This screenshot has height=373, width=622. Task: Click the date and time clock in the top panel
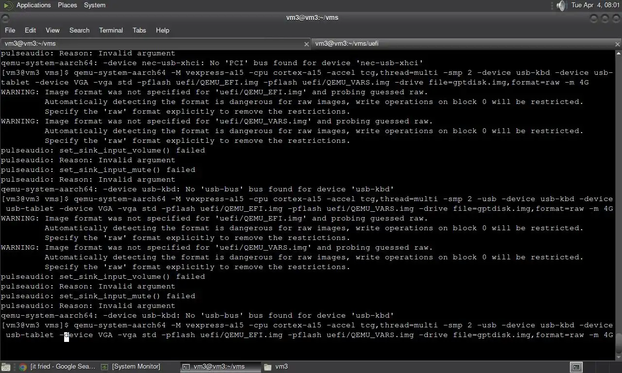[x=595, y=5]
